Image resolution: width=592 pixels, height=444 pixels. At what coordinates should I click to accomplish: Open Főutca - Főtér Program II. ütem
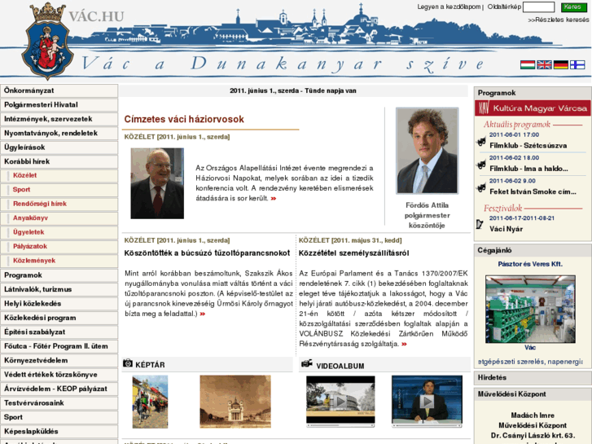coord(59,346)
